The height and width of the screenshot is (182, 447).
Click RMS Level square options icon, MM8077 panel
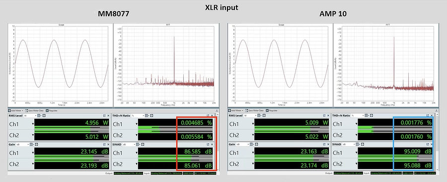[44, 115]
